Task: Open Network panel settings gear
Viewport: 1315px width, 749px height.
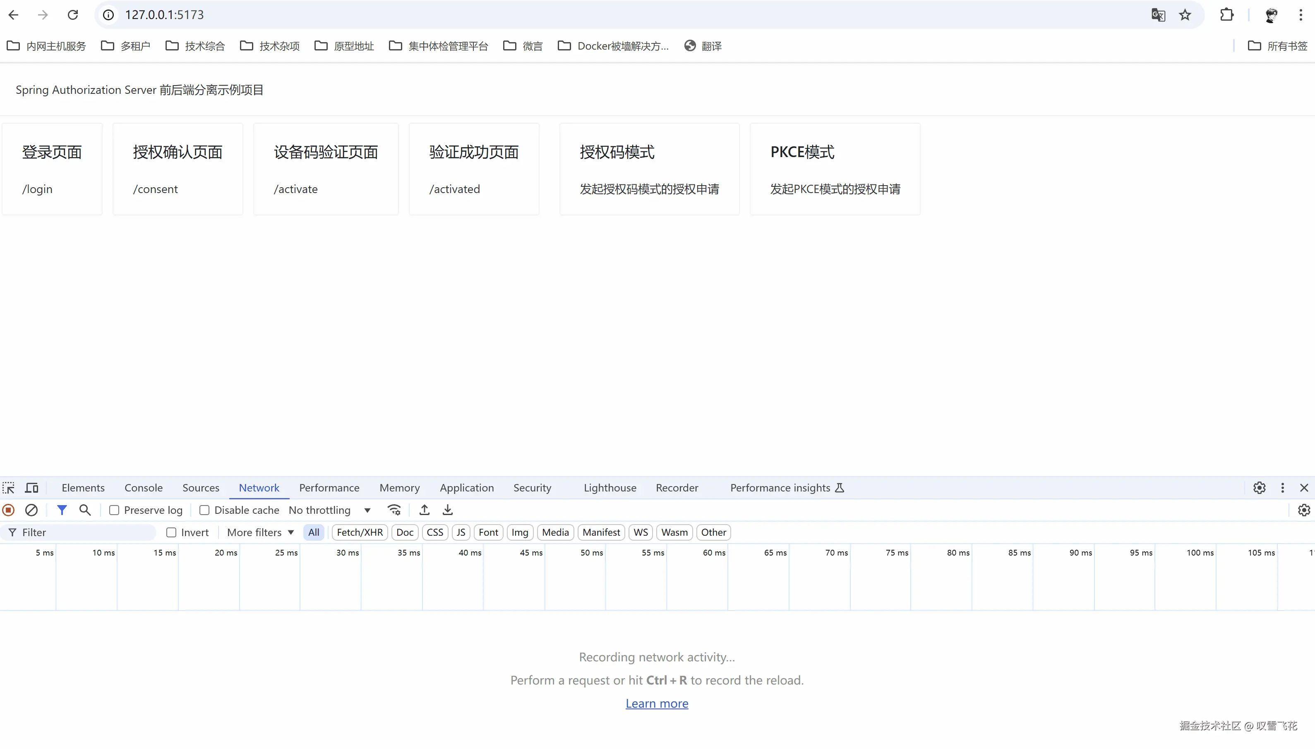Action: click(1304, 510)
